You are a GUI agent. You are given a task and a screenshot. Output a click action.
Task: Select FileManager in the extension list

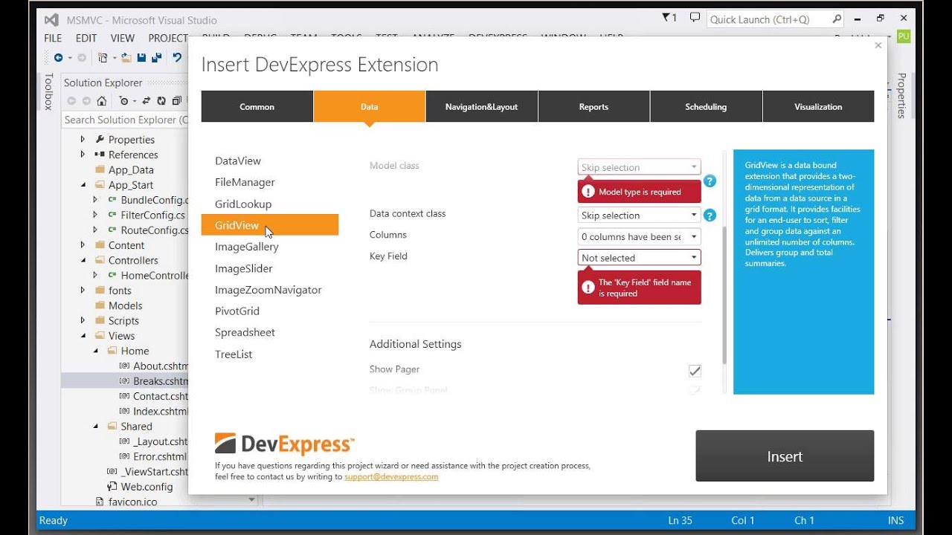245,182
